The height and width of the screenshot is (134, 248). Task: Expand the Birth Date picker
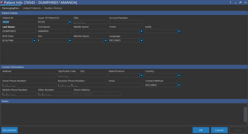[x=34, y=40]
